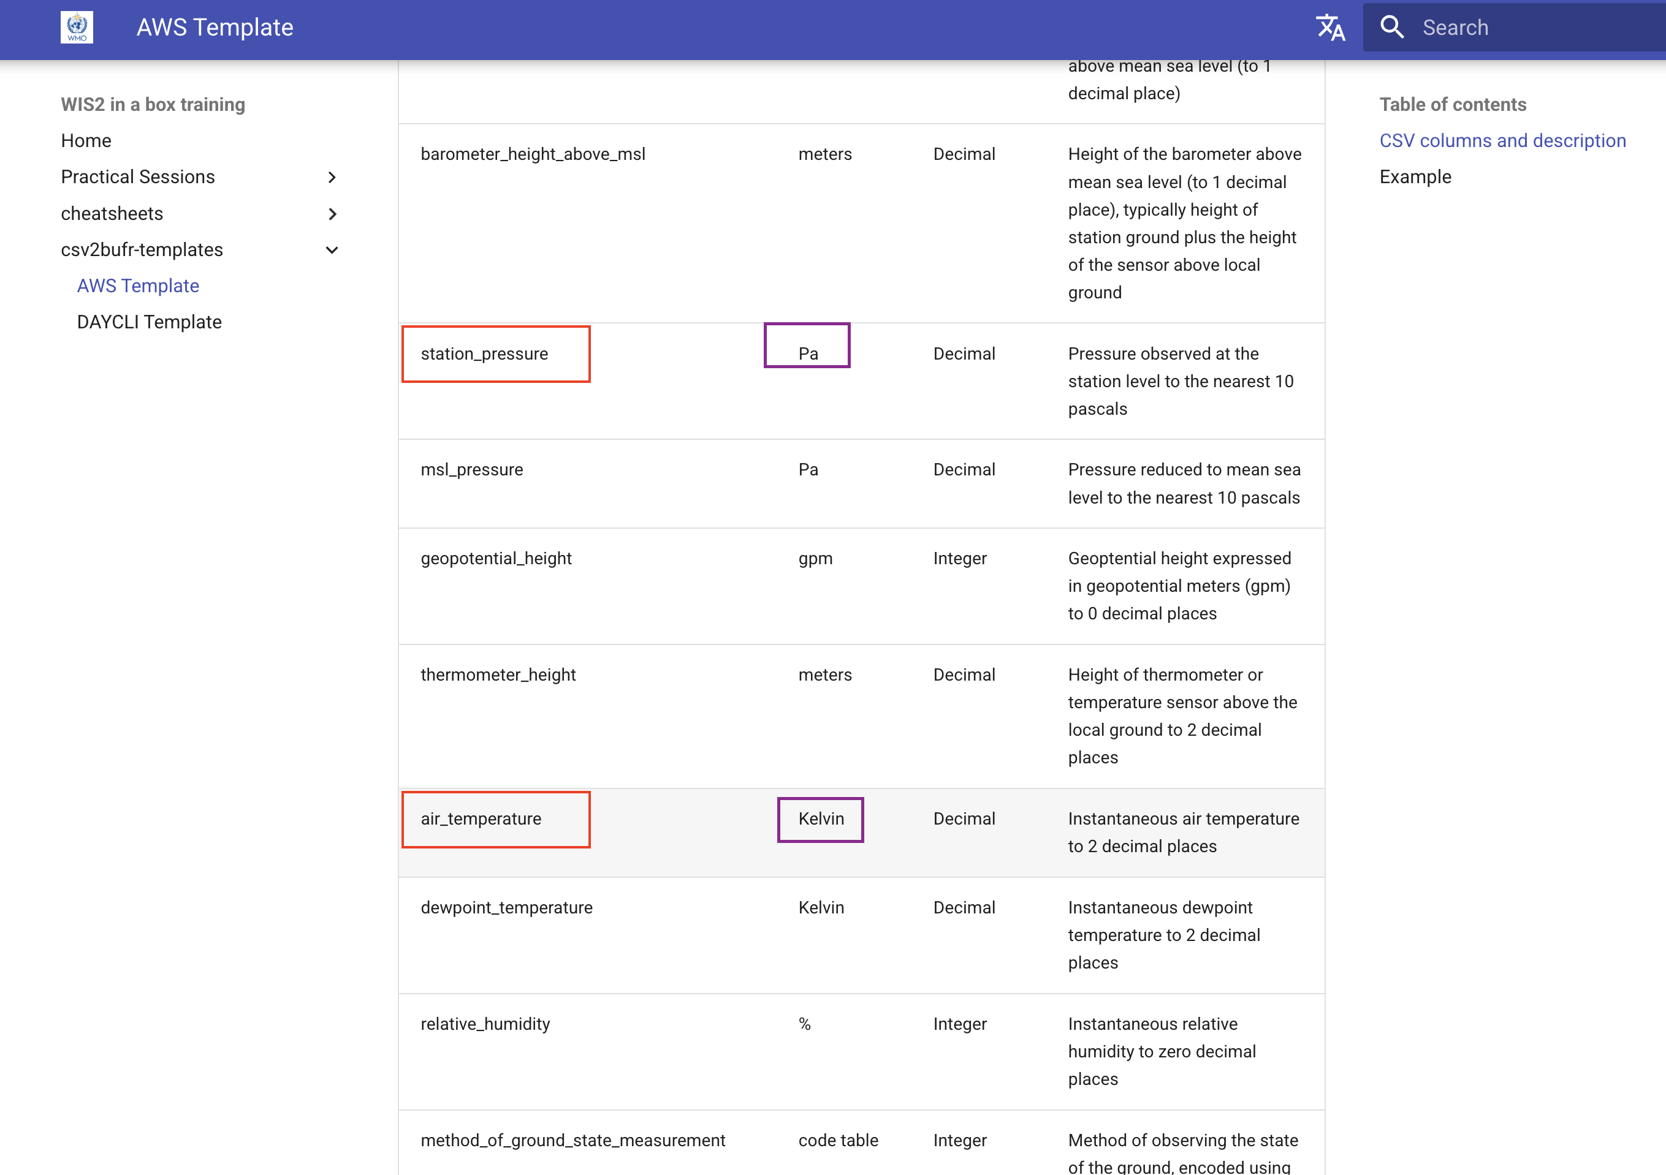Open AWS Template page link
The image size is (1666, 1175).
tap(138, 285)
